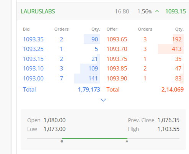The image size is (189, 154).
Task: Click offer quantity 413
Action: click(x=177, y=49)
